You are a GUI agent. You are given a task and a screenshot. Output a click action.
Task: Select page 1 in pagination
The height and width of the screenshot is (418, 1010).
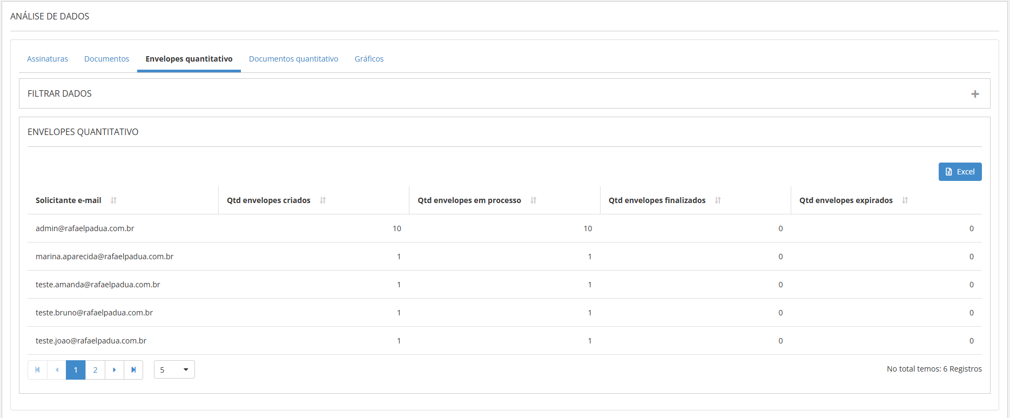[x=76, y=370]
